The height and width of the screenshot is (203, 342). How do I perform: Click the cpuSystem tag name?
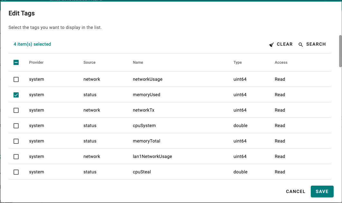144,125
